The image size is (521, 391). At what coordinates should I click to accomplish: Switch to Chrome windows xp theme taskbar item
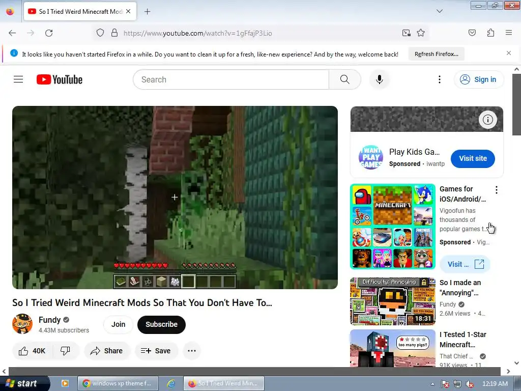pos(118,383)
